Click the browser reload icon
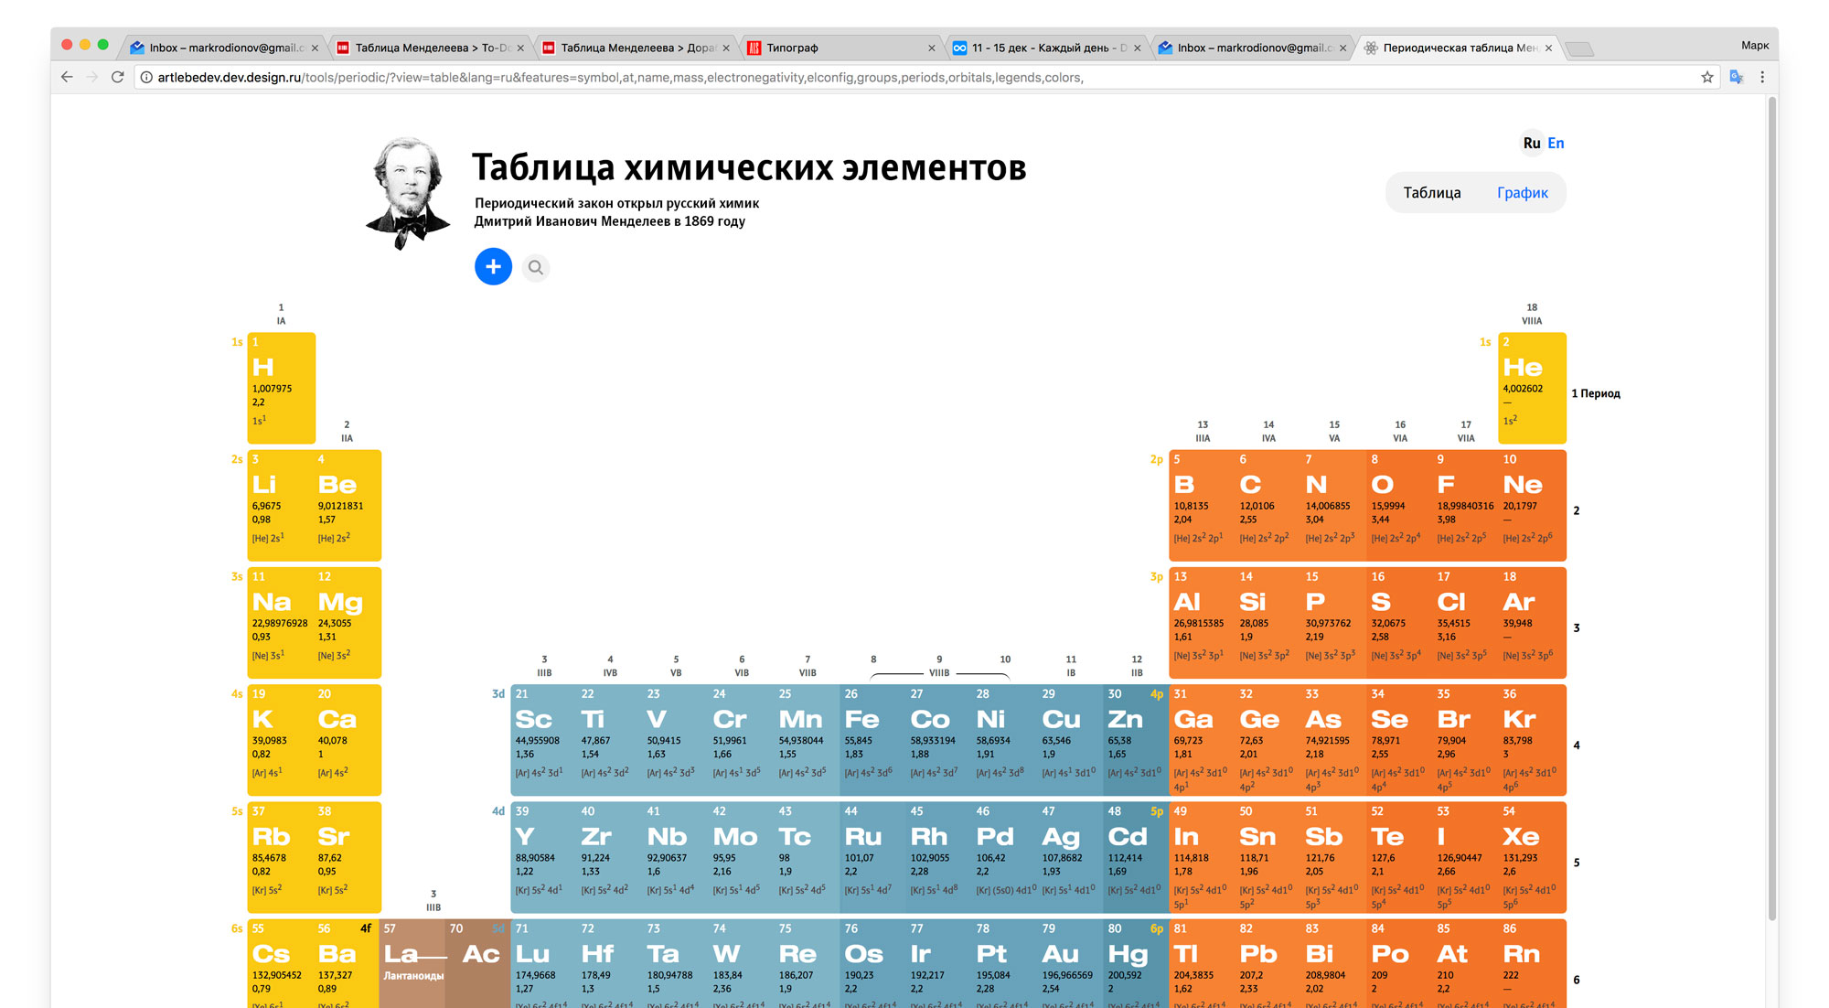 point(117,78)
